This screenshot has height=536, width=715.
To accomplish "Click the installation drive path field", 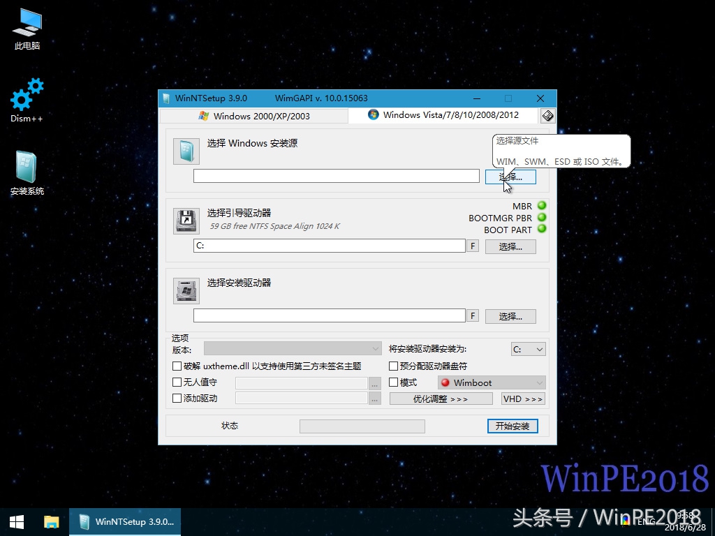I will [330, 315].
